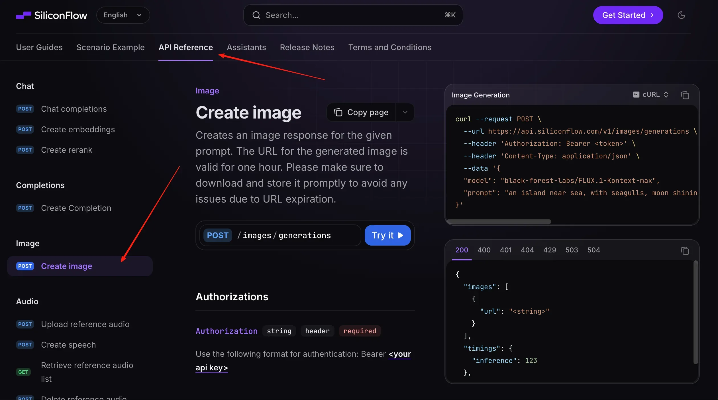Open Upload reference audio in sidebar
The image size is (718, 400).
click(80, 324)
